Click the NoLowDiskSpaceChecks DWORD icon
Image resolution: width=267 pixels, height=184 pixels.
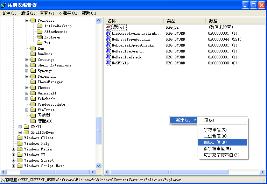click(x=108, y=45)
